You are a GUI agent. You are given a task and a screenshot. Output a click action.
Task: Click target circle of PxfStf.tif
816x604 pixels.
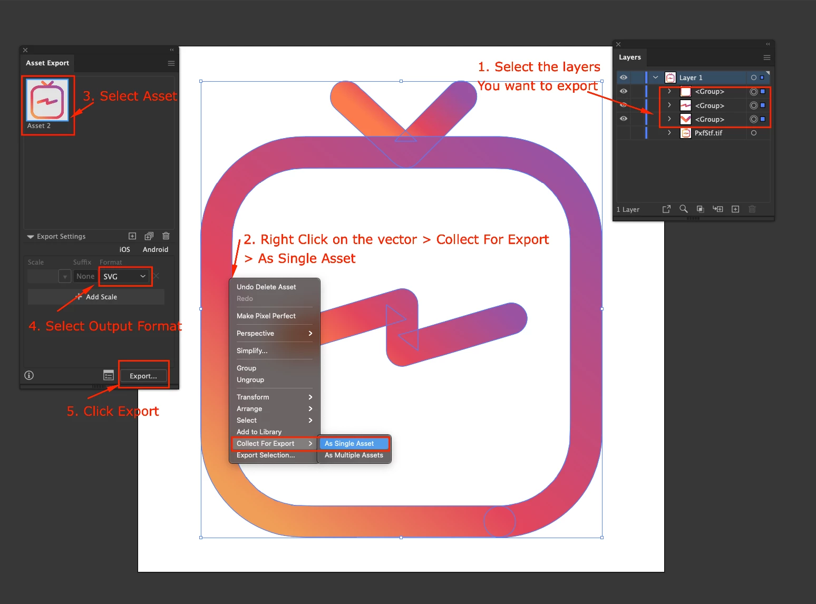pos(754,133)
